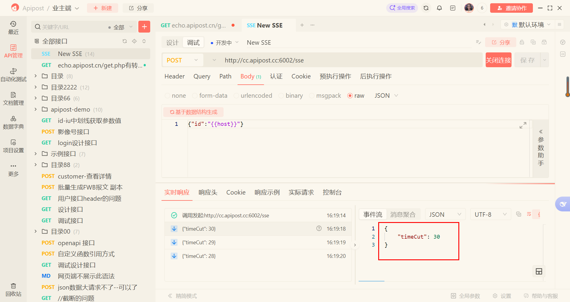Click the edit description icon near 分享

(x=478, y=42)
